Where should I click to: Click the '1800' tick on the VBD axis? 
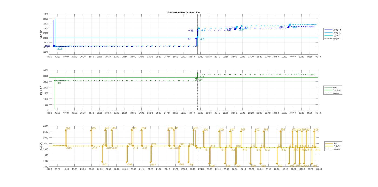point(46,14)
